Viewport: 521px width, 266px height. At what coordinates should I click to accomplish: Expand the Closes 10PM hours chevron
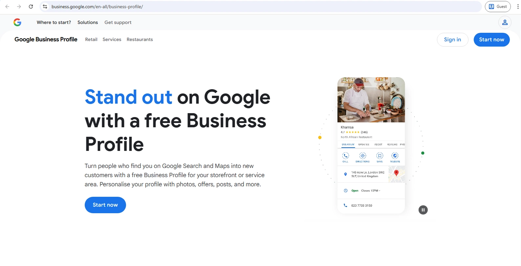pos(380,191)
